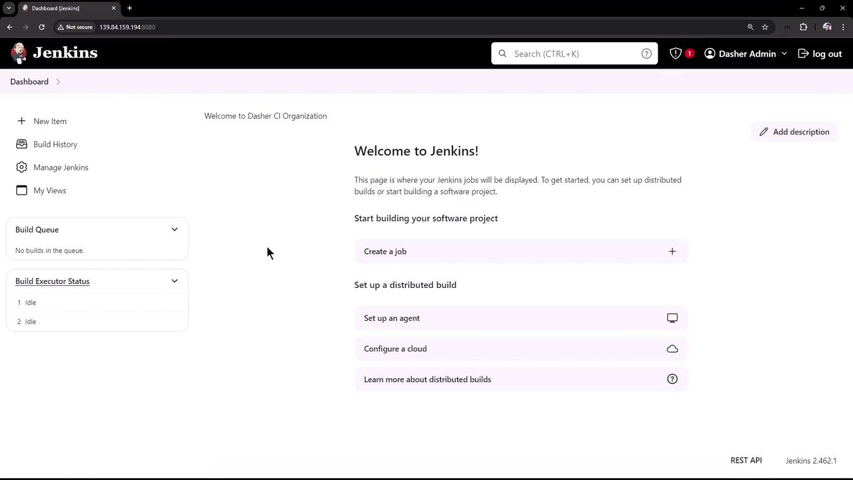Click the Build History tray icon

coord(21,144)
